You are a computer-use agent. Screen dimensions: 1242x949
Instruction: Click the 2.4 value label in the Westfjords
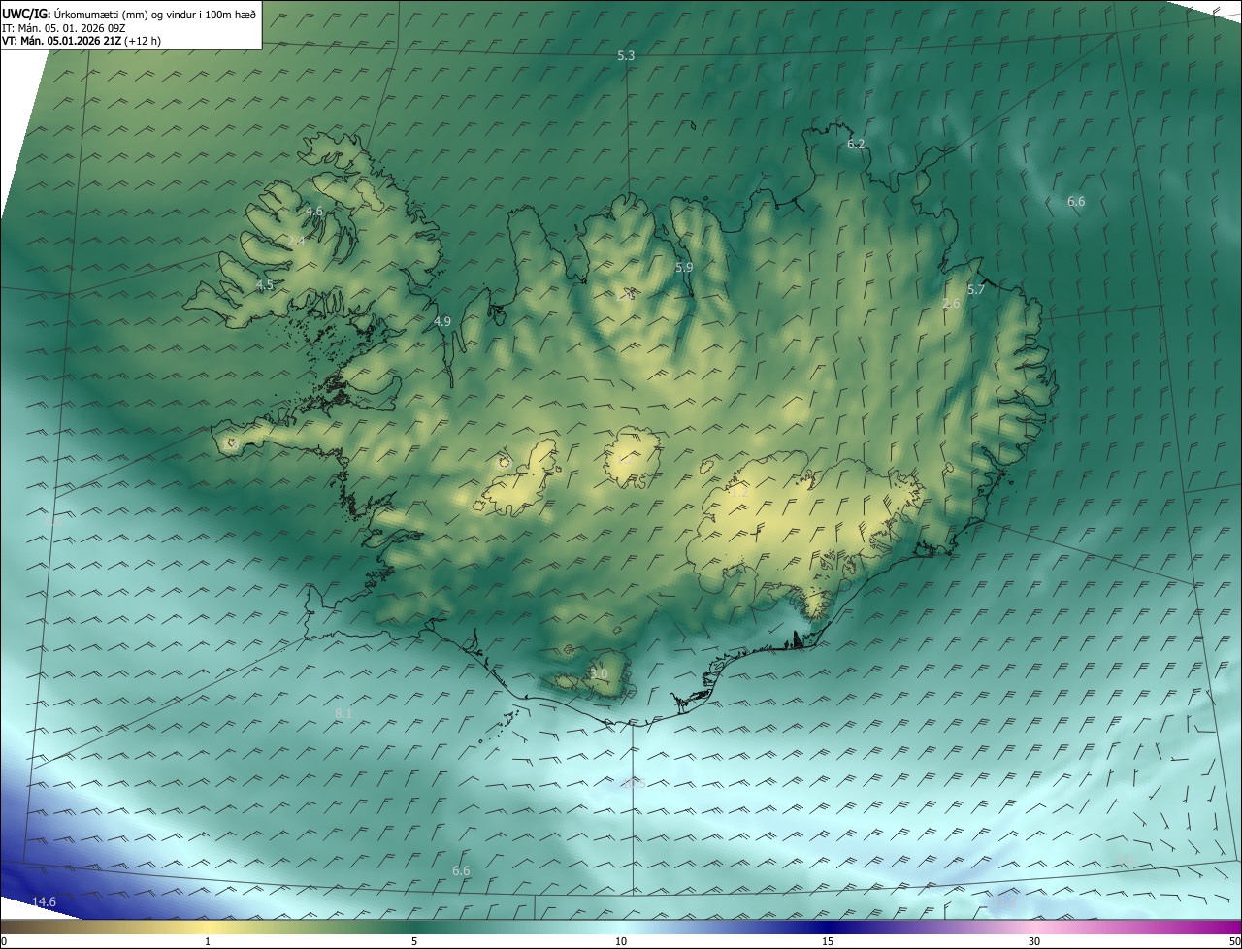point(297,241)
